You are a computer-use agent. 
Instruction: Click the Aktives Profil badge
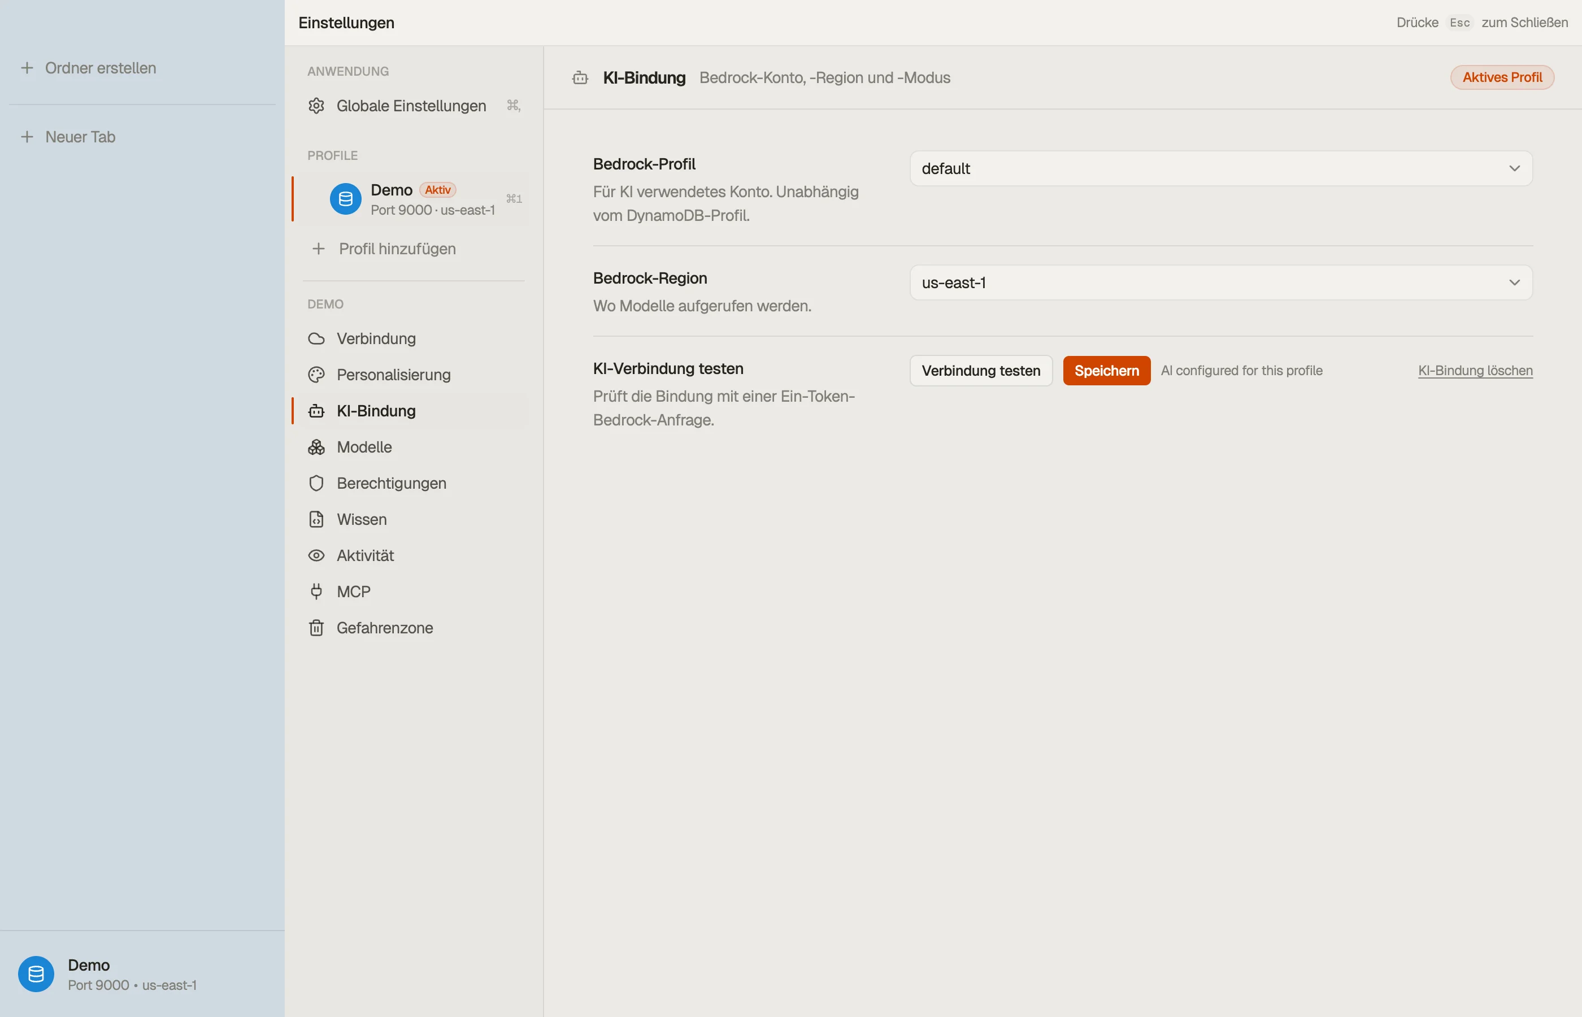[x=1502, y=77]
